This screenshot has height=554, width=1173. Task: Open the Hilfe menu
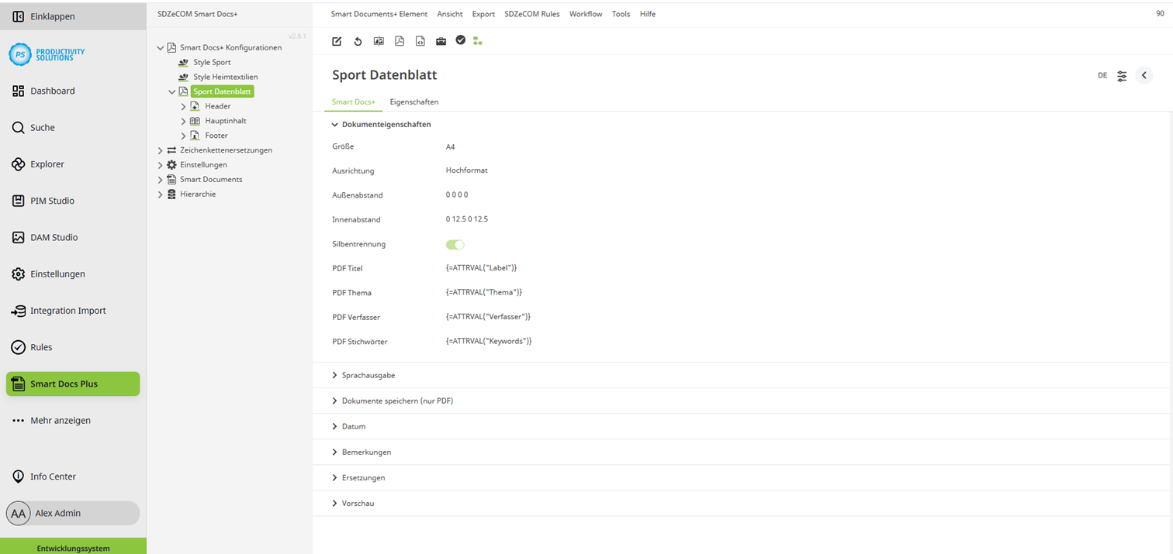tap(648, 14)
